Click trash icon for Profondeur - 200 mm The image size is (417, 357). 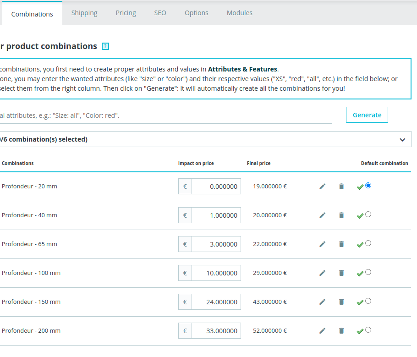click(x=341, y=331)
